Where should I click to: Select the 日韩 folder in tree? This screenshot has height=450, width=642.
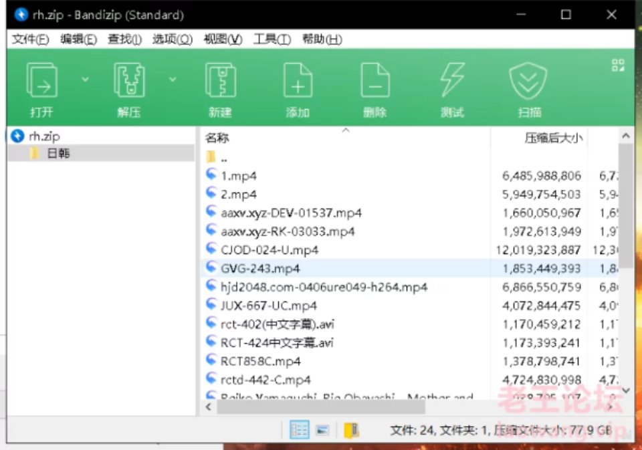point(58,153)
